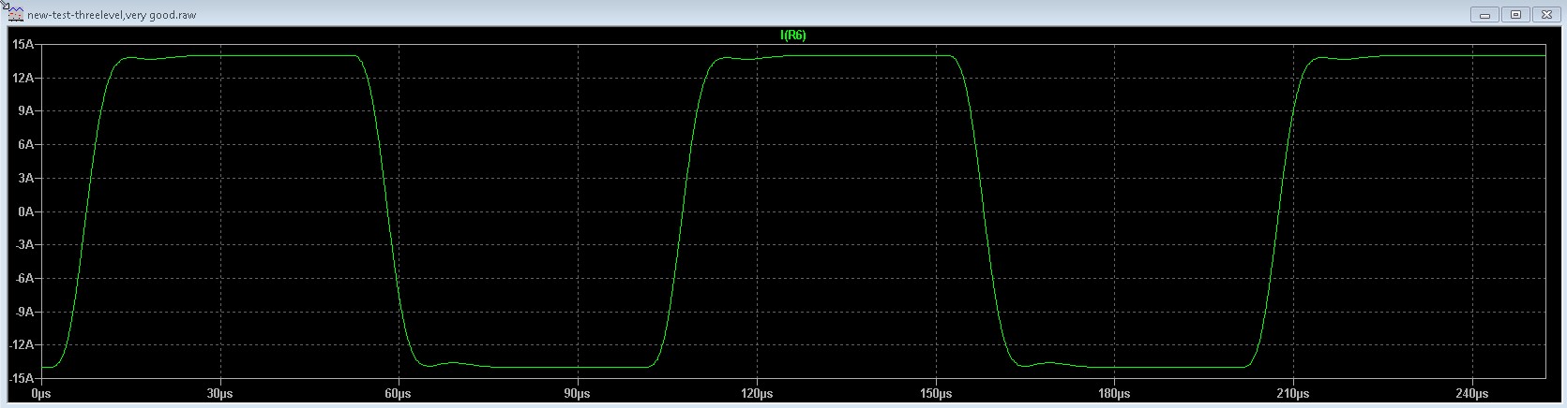
Task: Click the -12A label on the vertical axis
Action: (x=23, y=344)
